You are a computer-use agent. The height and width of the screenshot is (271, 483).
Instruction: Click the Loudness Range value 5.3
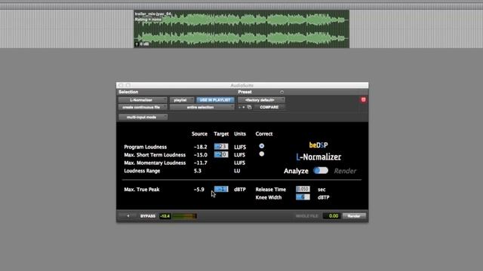[198, 171]
